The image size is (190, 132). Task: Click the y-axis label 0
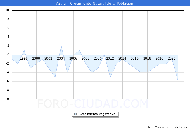click(8, 55)
